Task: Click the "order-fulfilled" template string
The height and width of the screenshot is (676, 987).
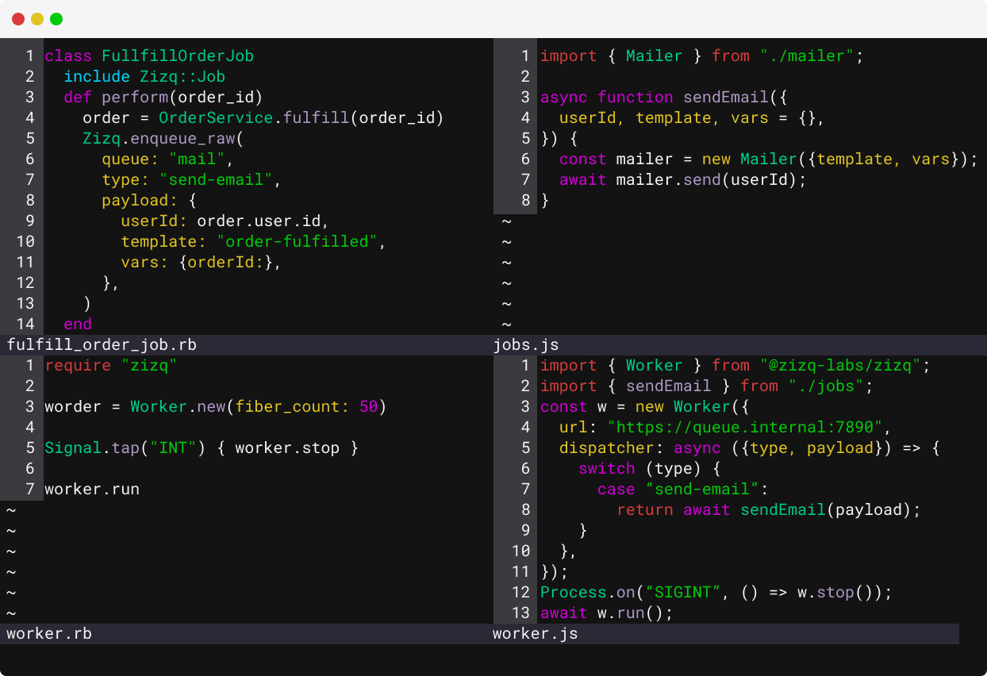Action: (x=297, y=241)
